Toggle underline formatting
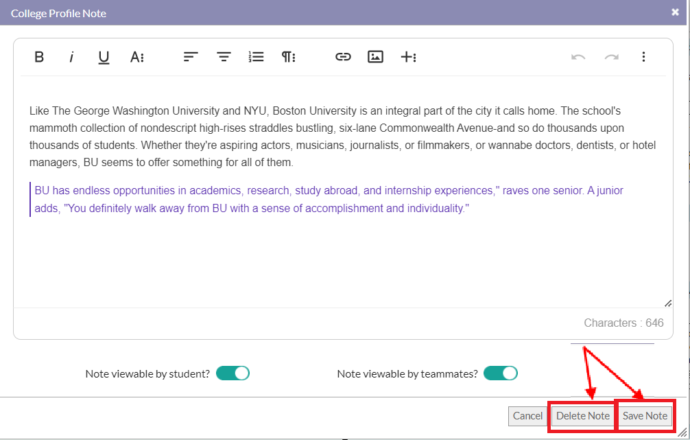 click(x=104, y=57)
